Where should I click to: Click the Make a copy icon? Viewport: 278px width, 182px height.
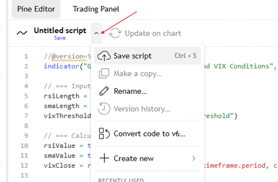[103, 74]
